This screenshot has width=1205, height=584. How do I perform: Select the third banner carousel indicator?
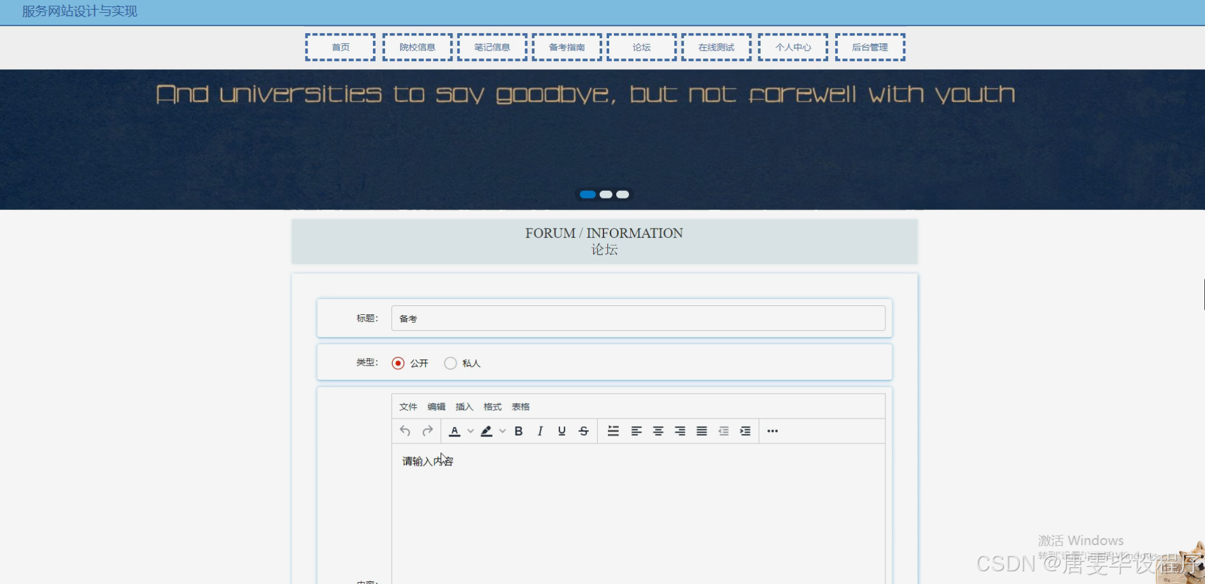click(x=623, y=195)
